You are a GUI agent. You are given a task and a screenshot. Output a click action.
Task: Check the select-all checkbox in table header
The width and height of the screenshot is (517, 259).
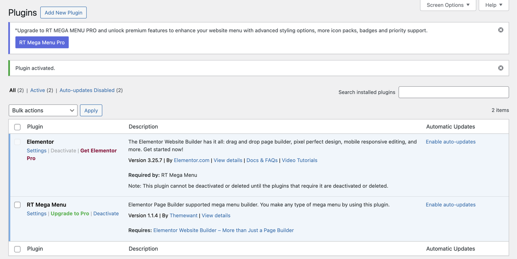[17, 127]
